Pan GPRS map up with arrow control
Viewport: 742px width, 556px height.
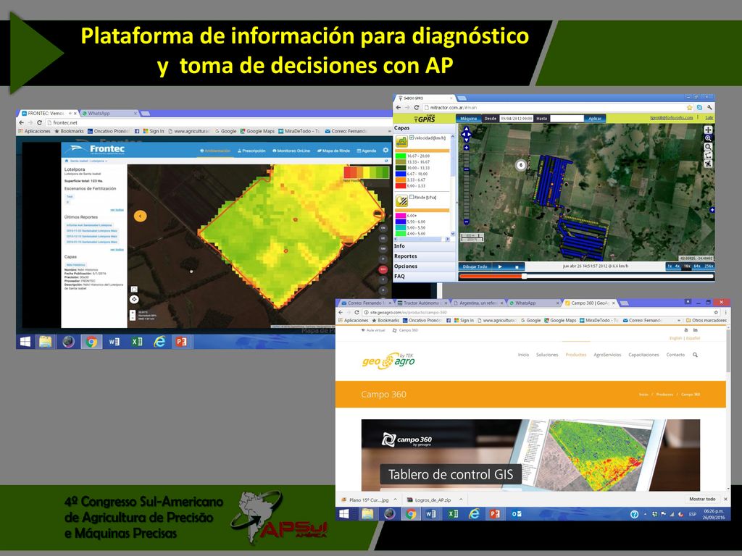(466, 129)
